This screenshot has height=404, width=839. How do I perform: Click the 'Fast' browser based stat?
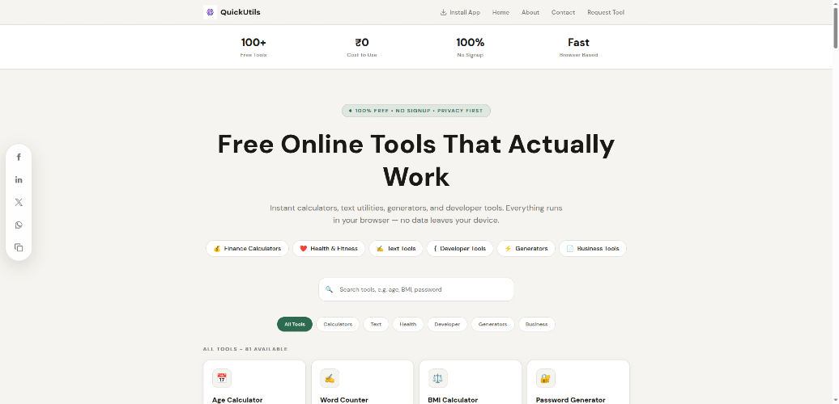coord(578,42)
